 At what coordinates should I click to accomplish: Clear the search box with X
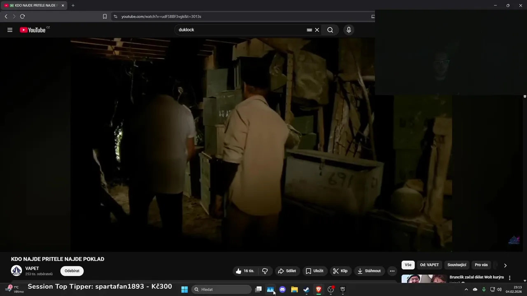pyautogui.click(x=317, y=30)
